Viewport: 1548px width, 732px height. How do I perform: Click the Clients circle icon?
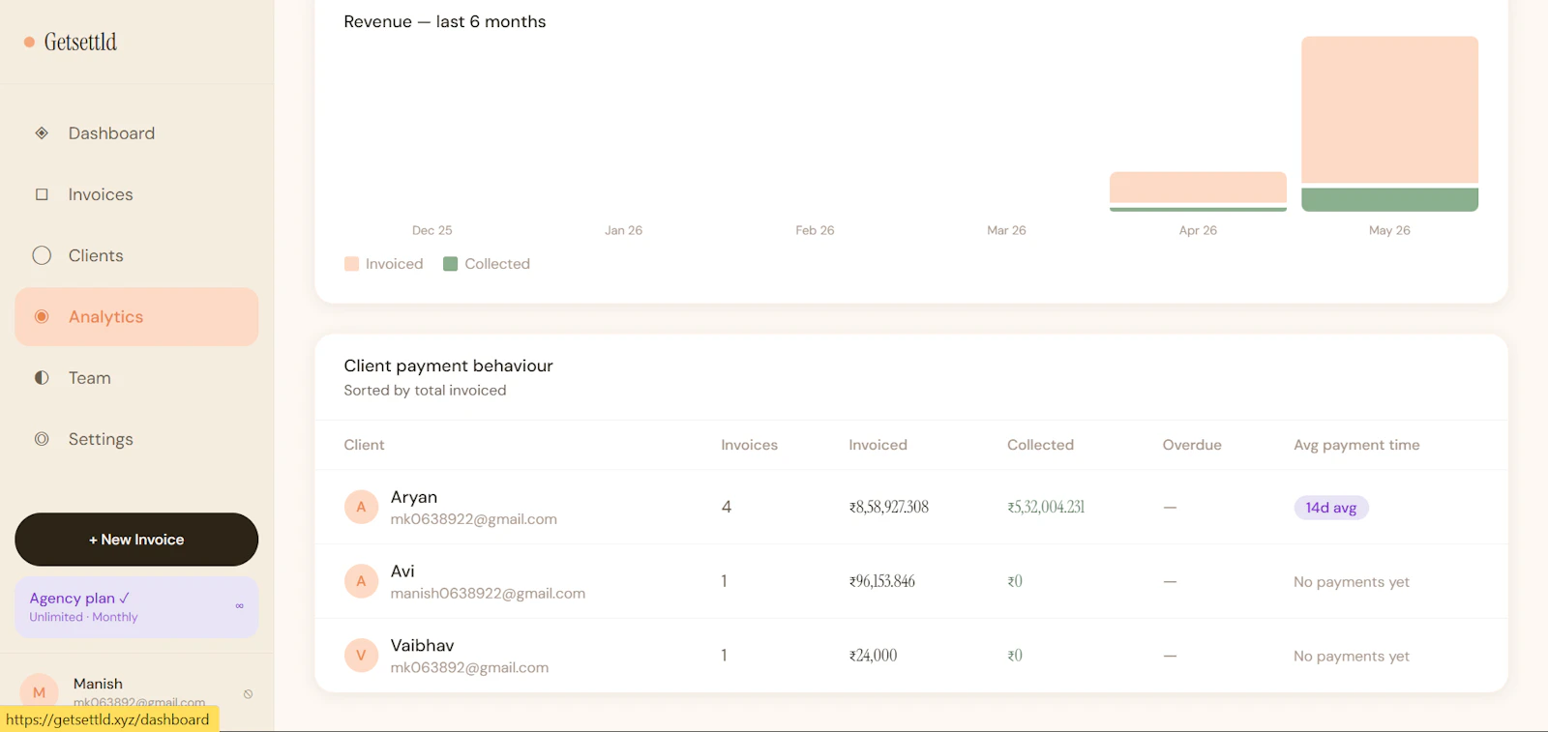tap(42, 255)
